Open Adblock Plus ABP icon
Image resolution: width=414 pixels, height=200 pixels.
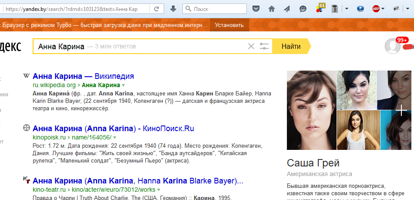tap(376, 9)
